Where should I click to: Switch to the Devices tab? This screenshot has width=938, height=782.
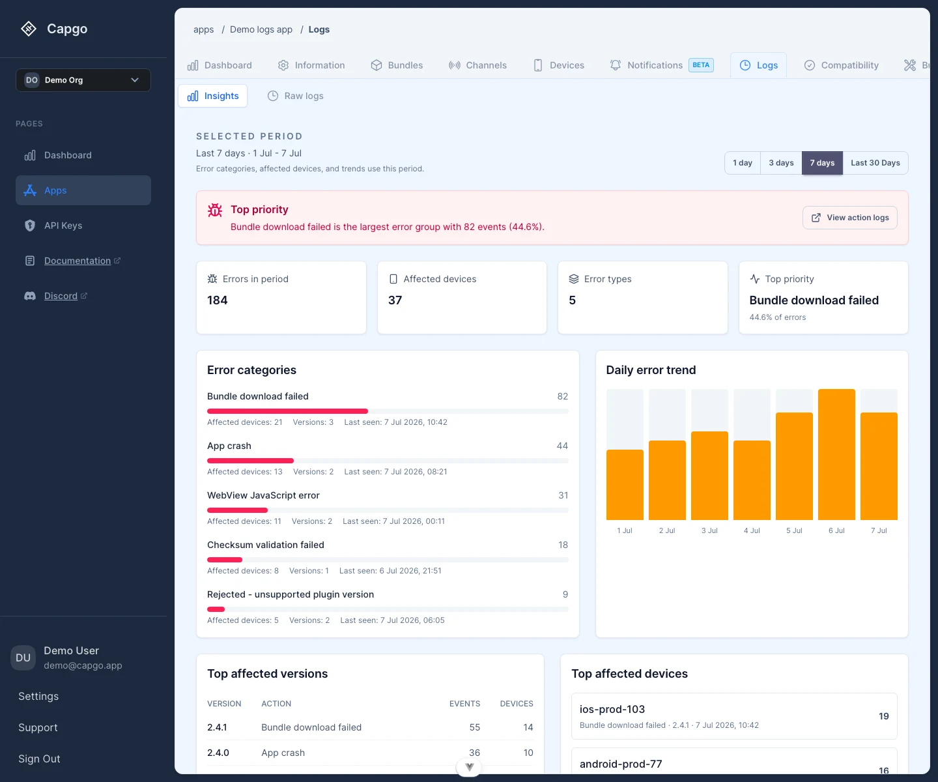coord(558,65)
